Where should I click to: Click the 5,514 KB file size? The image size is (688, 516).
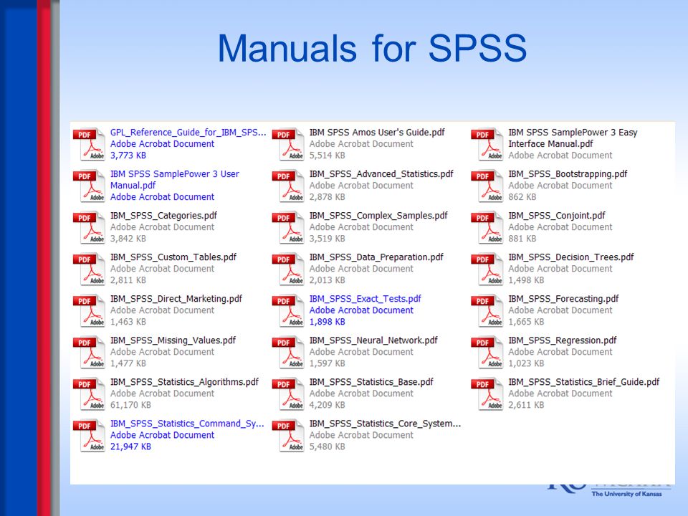[327, 156]
